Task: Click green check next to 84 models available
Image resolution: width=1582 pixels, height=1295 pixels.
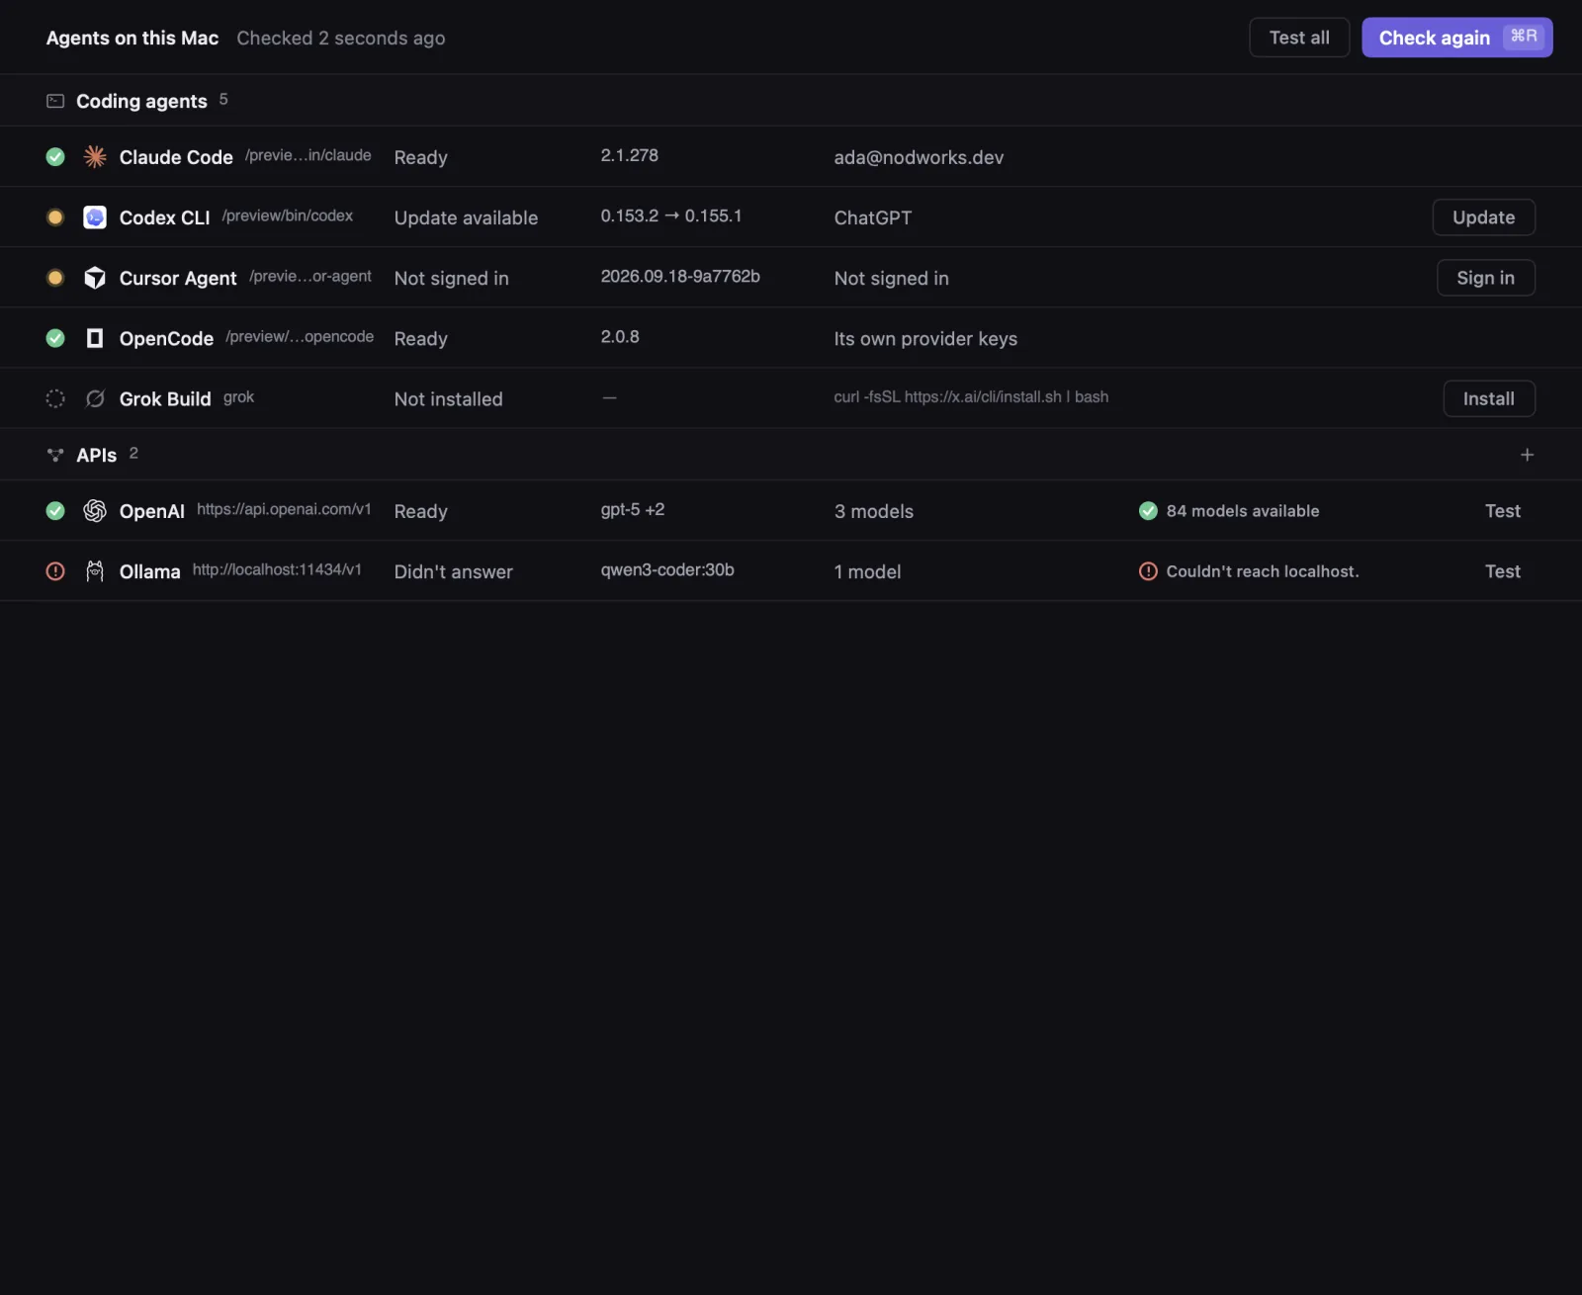Action: click(x=1148, y=511)
